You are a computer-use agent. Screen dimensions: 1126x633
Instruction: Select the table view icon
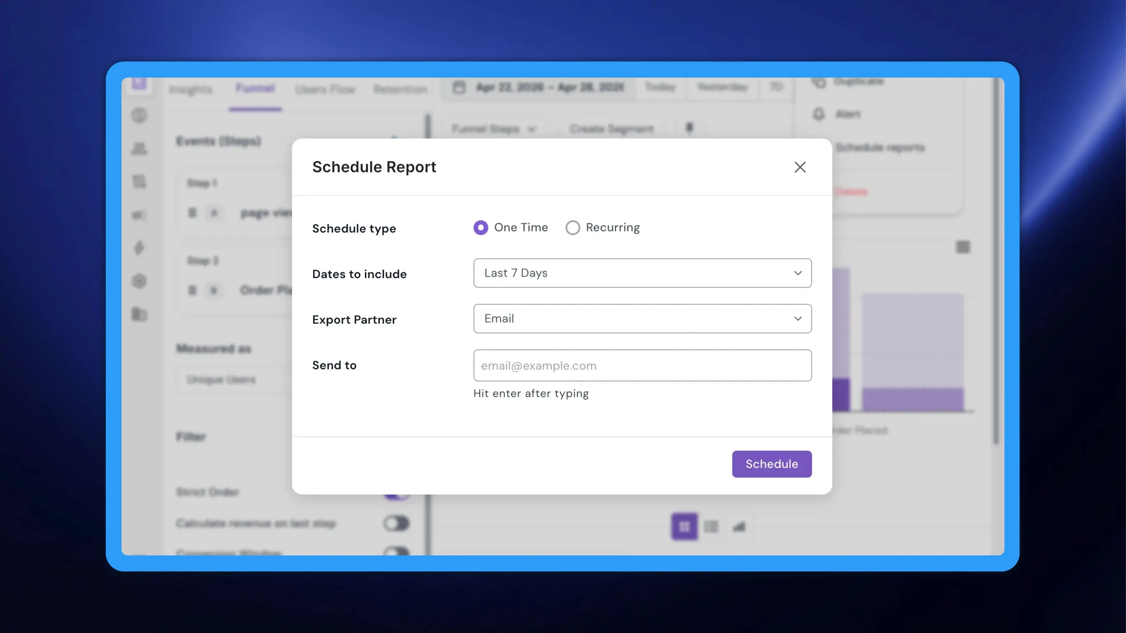pos(711,526)
